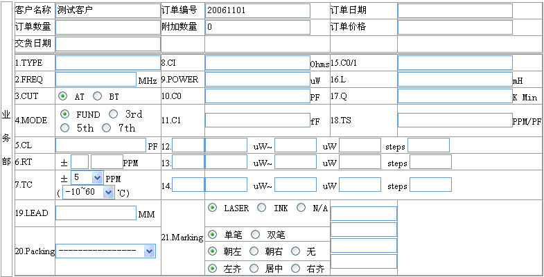Click the 10.C0 PF input field
Viewport: 544px width, 277px height.
258,96
